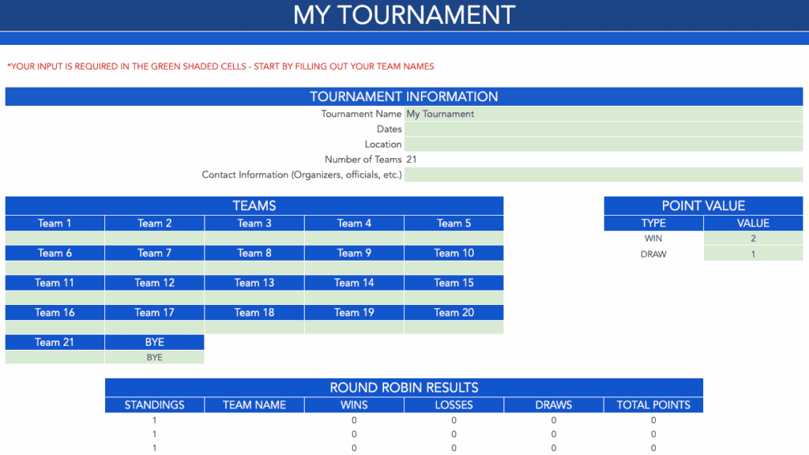Click the MY TOURNAMENT title banner

click(x=404, y=14)
